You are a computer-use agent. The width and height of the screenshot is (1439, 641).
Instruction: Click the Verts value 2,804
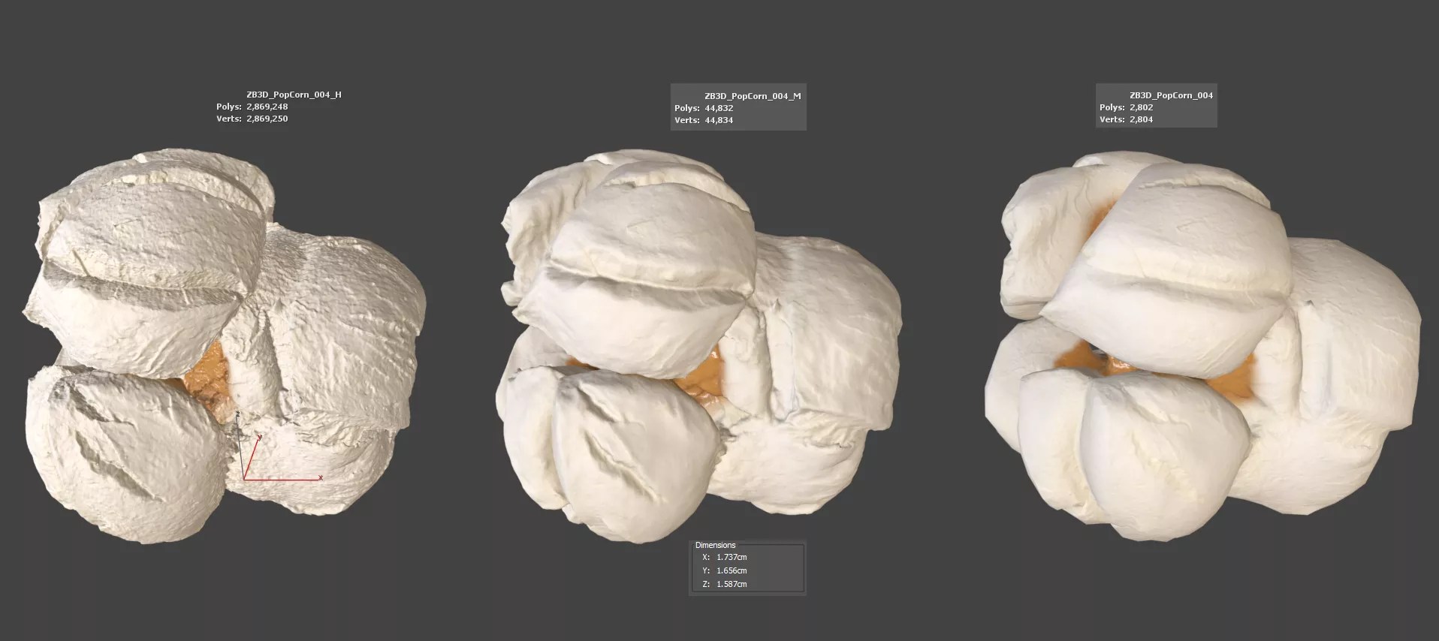tap(1141, 119)
